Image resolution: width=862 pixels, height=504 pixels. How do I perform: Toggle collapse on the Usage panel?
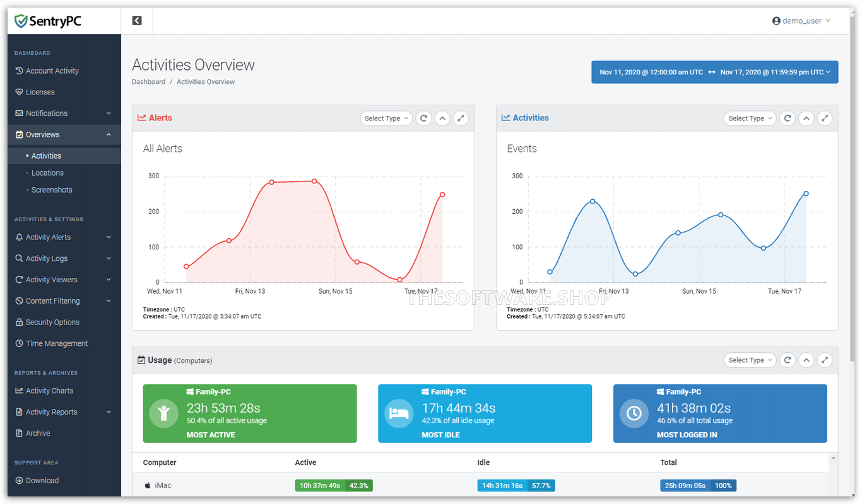tap(806, 360)
